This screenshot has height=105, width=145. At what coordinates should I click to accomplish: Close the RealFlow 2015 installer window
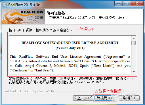137,4
